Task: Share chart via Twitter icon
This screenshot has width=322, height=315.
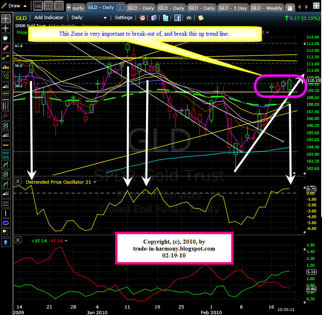Action: pos(165,18)
